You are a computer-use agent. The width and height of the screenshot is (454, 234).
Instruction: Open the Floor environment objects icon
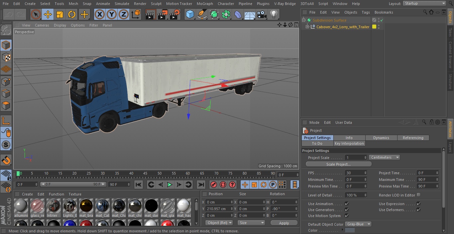coord(250,14)
